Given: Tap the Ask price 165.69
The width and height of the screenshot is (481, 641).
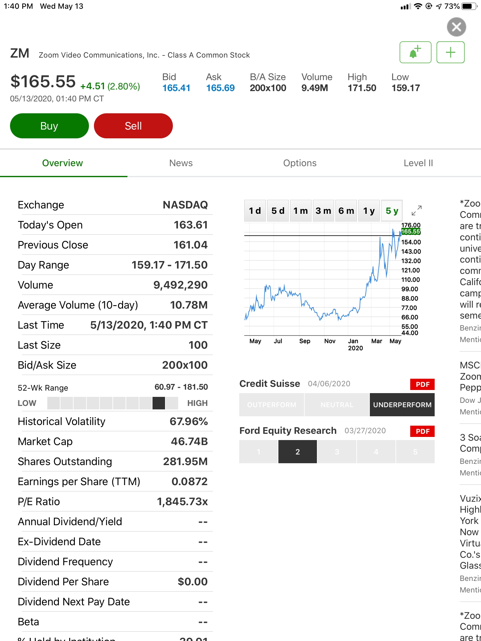Looking at the screenshot, I should (x=220, y=88).
